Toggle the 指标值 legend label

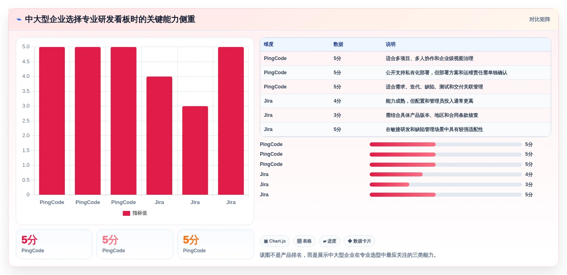139,213
